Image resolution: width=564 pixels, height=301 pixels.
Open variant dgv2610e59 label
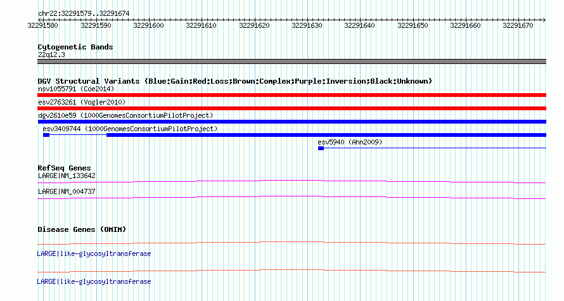(125, 115)
